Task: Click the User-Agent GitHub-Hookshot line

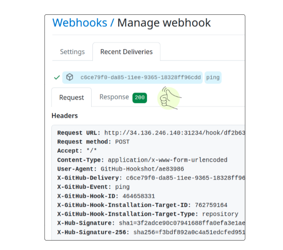Action: click(x=120, y=169)
